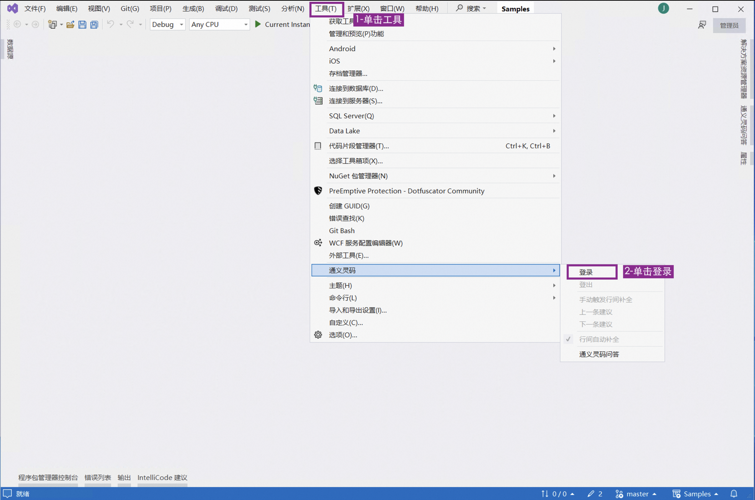Click the Open File folder icon

point(70,24)
